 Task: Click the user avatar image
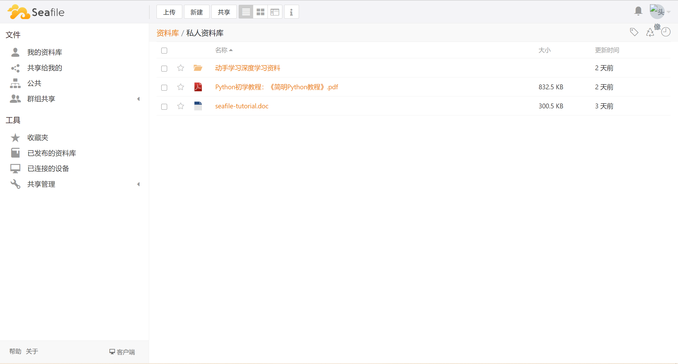(x=657, y=12)
